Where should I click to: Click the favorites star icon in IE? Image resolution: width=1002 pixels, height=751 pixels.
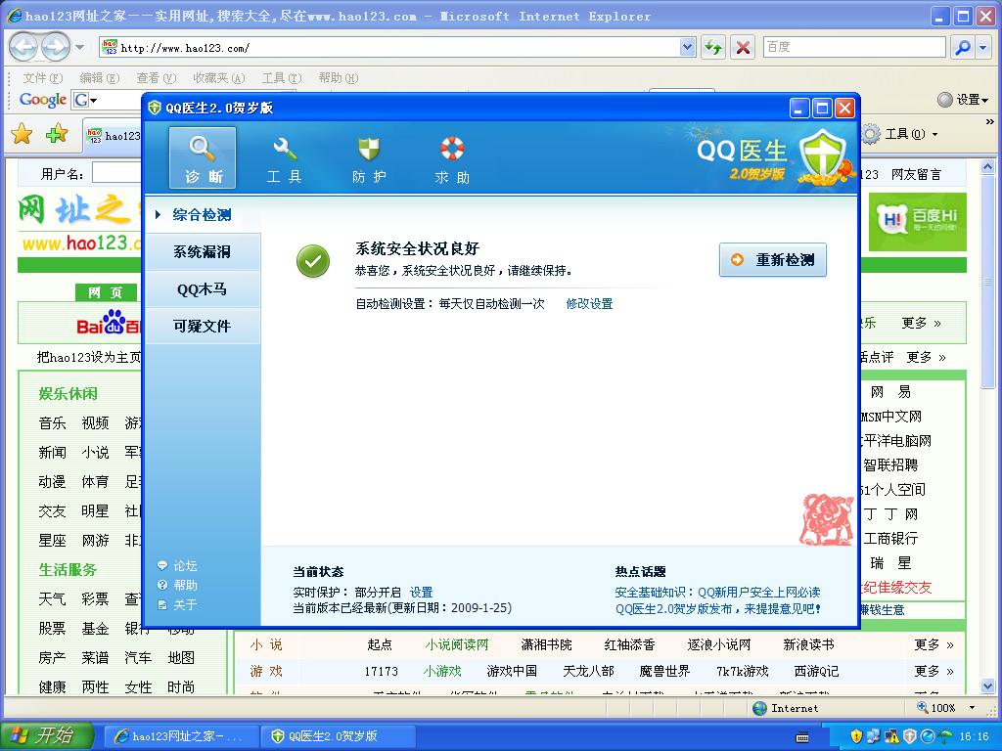tap(22, 134)
